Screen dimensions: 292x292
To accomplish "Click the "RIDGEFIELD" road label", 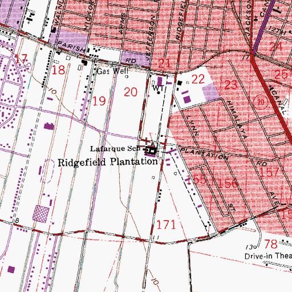I will [x=180, y=20].
